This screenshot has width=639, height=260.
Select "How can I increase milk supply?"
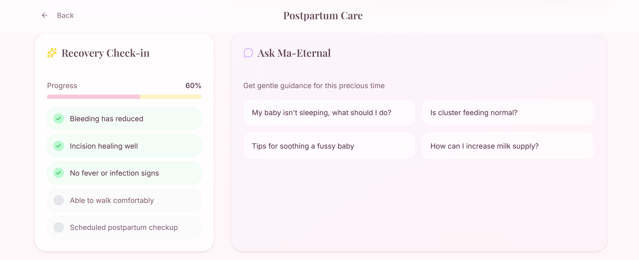tap(508, 146)
